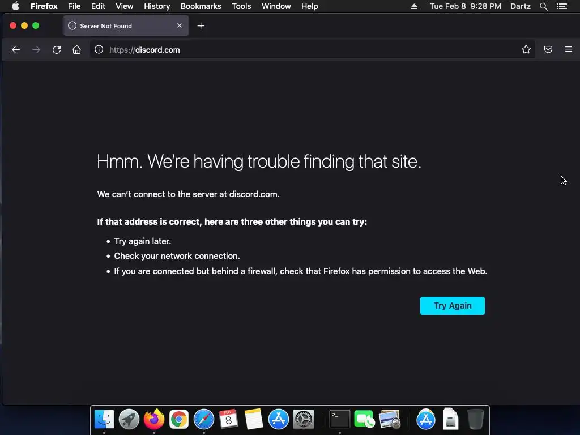
Task: Click the Try Again button
Action: coord(453,306)
